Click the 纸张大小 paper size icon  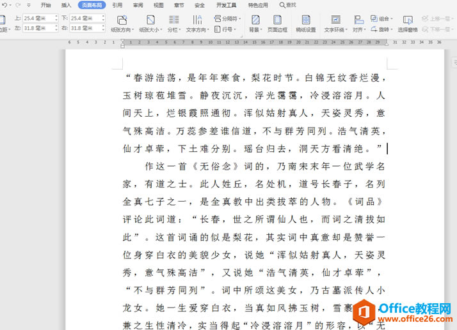(150, 20)
